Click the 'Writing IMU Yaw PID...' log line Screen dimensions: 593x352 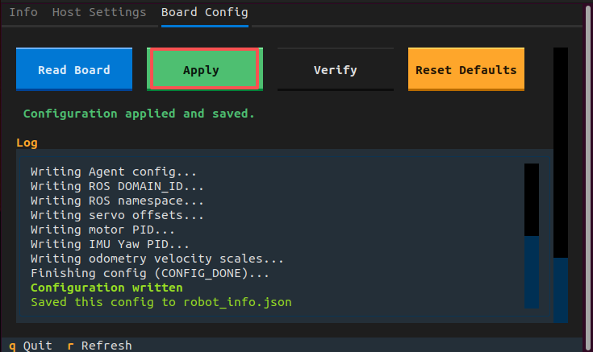click(x=110, y=244)
